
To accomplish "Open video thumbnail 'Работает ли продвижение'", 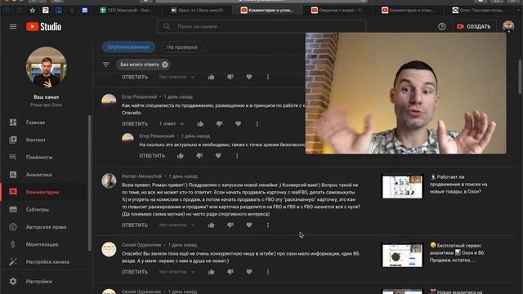I will (402, 186).
